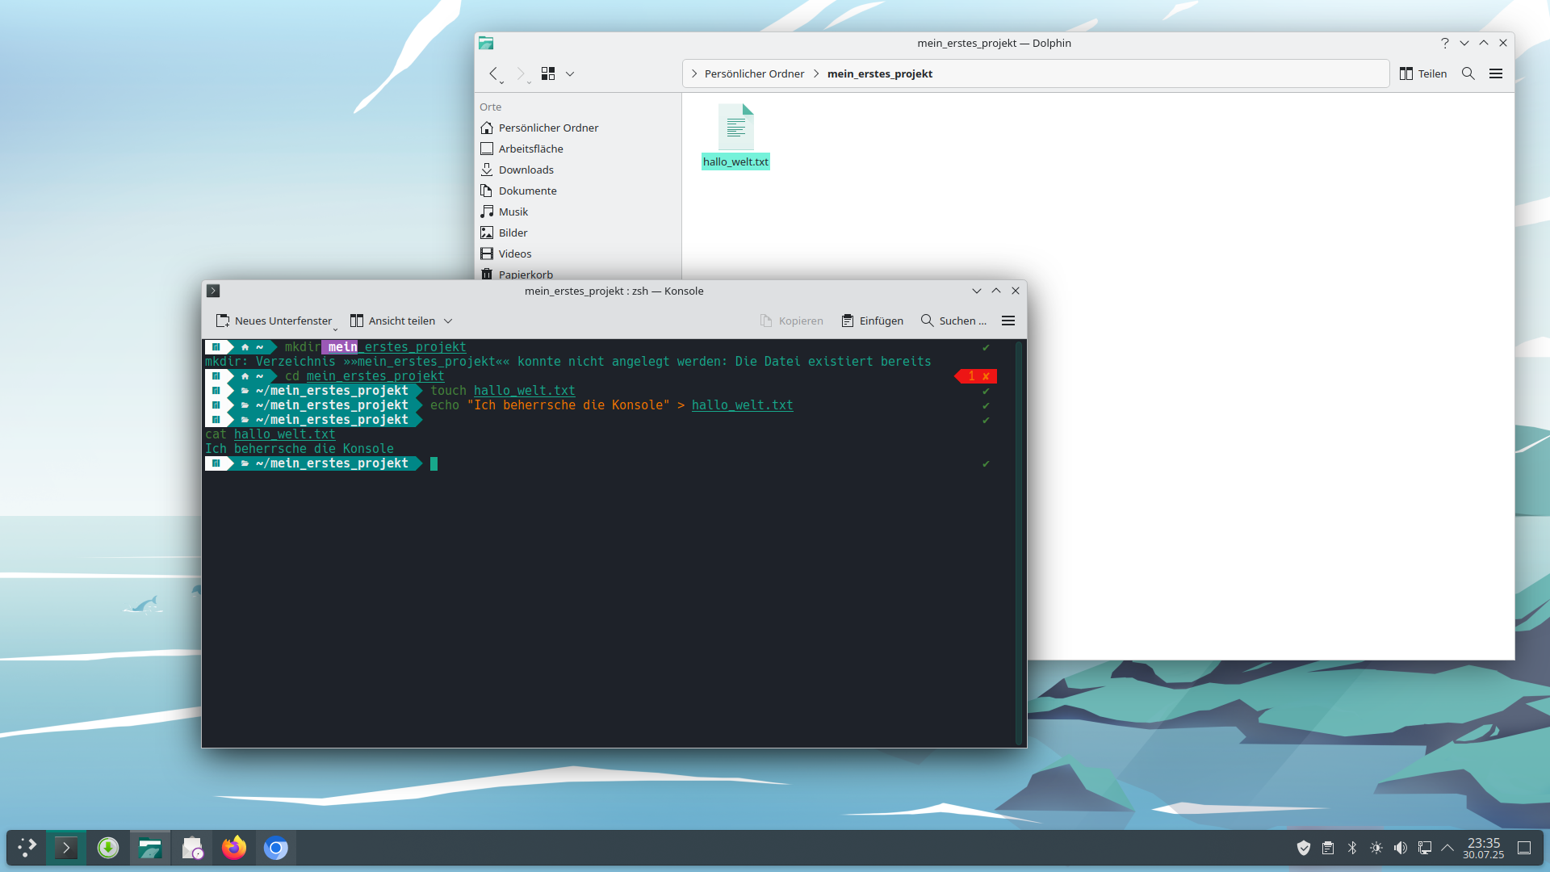The width and height of the screenshot is (1550, 872).
Task: Click Konsole window icon in title bar
Action: 213,291
